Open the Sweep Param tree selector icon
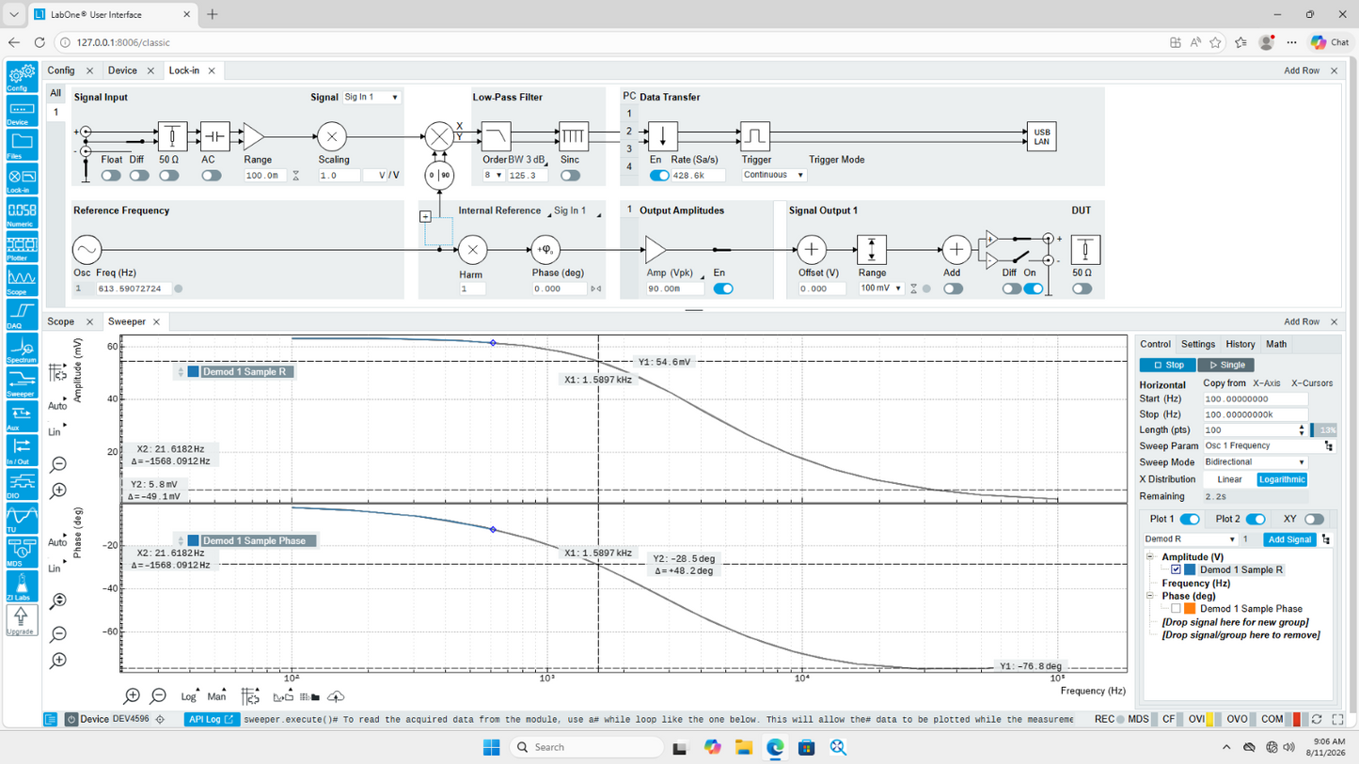Screen dimensions: 1359x764 (1328, 446)
